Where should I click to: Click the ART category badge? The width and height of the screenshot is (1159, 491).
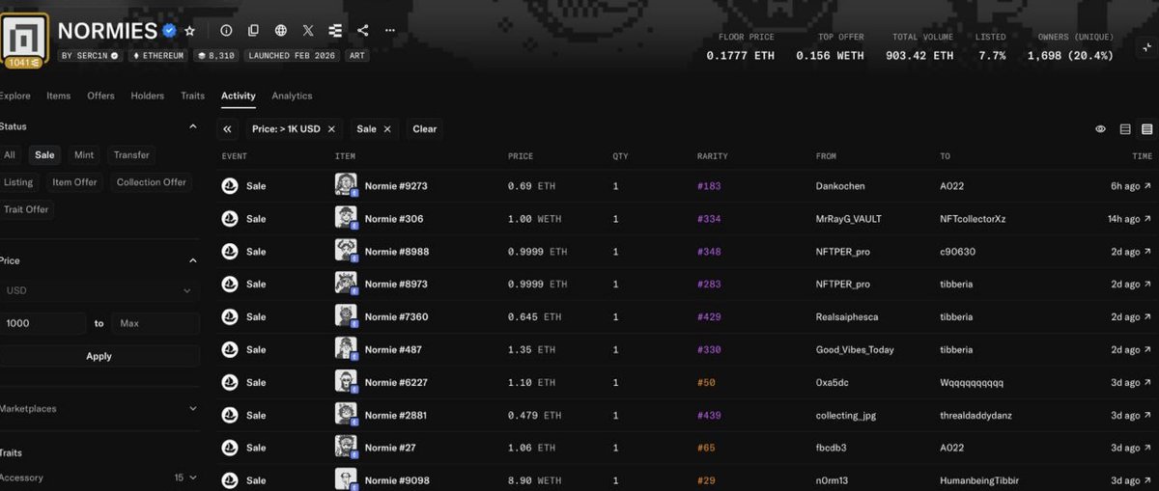tap(356, 56)
